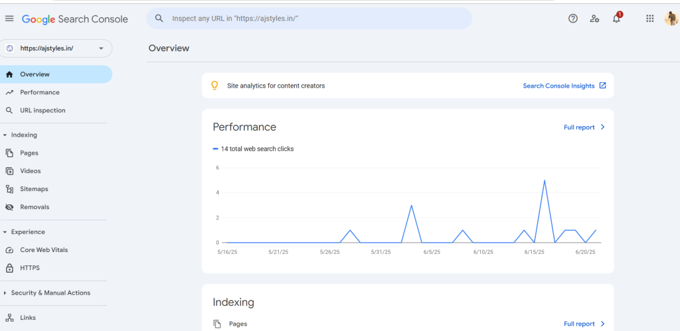Click the Overview page heading
The width and height of the screenshot is (680, 331).
point(169,48)
